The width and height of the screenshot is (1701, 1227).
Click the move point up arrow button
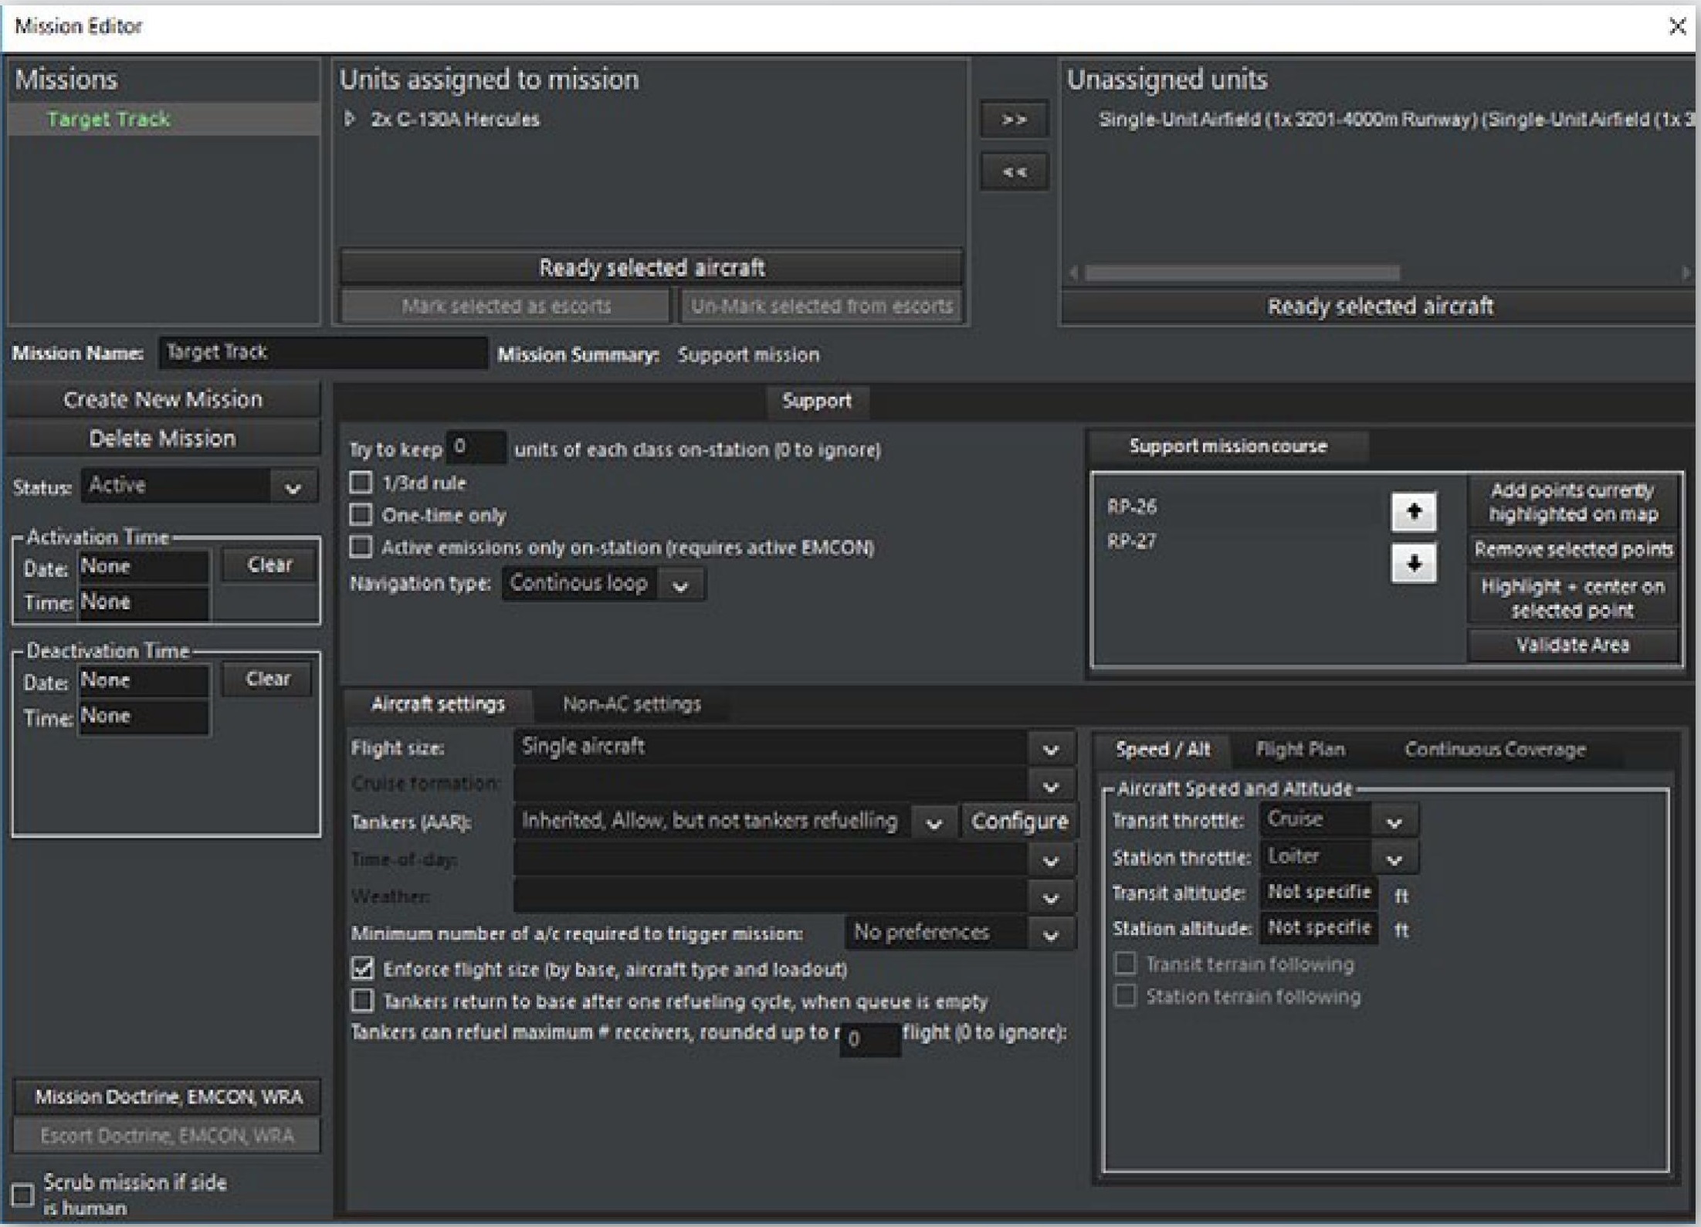point(1413,511)
